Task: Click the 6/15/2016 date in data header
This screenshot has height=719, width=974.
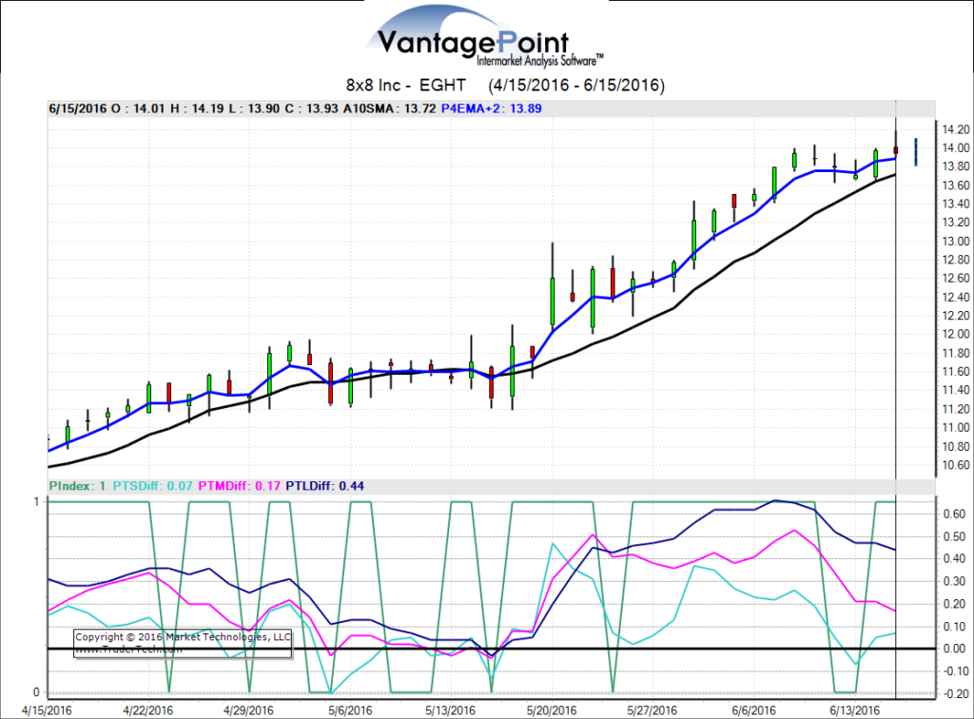Action: (78, 108)
